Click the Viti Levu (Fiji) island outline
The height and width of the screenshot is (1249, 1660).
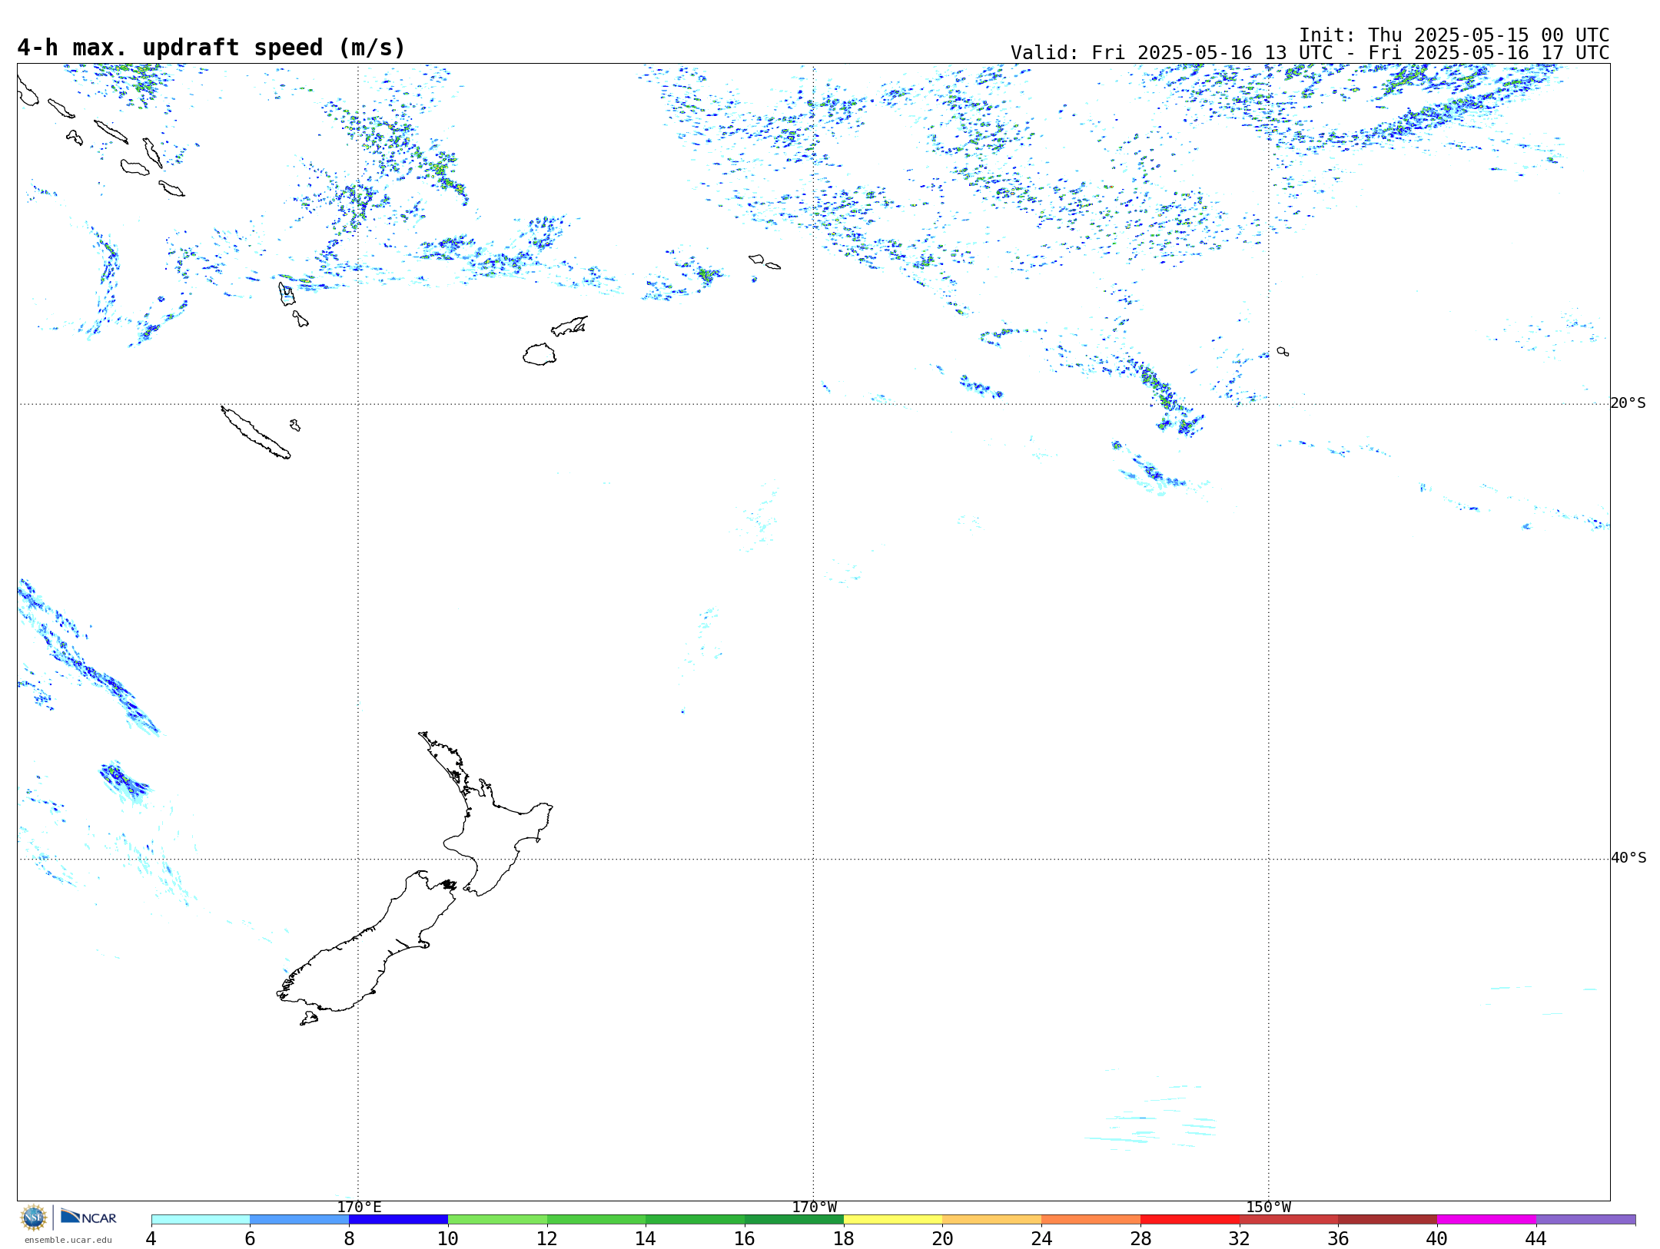[x=539, y=354]
